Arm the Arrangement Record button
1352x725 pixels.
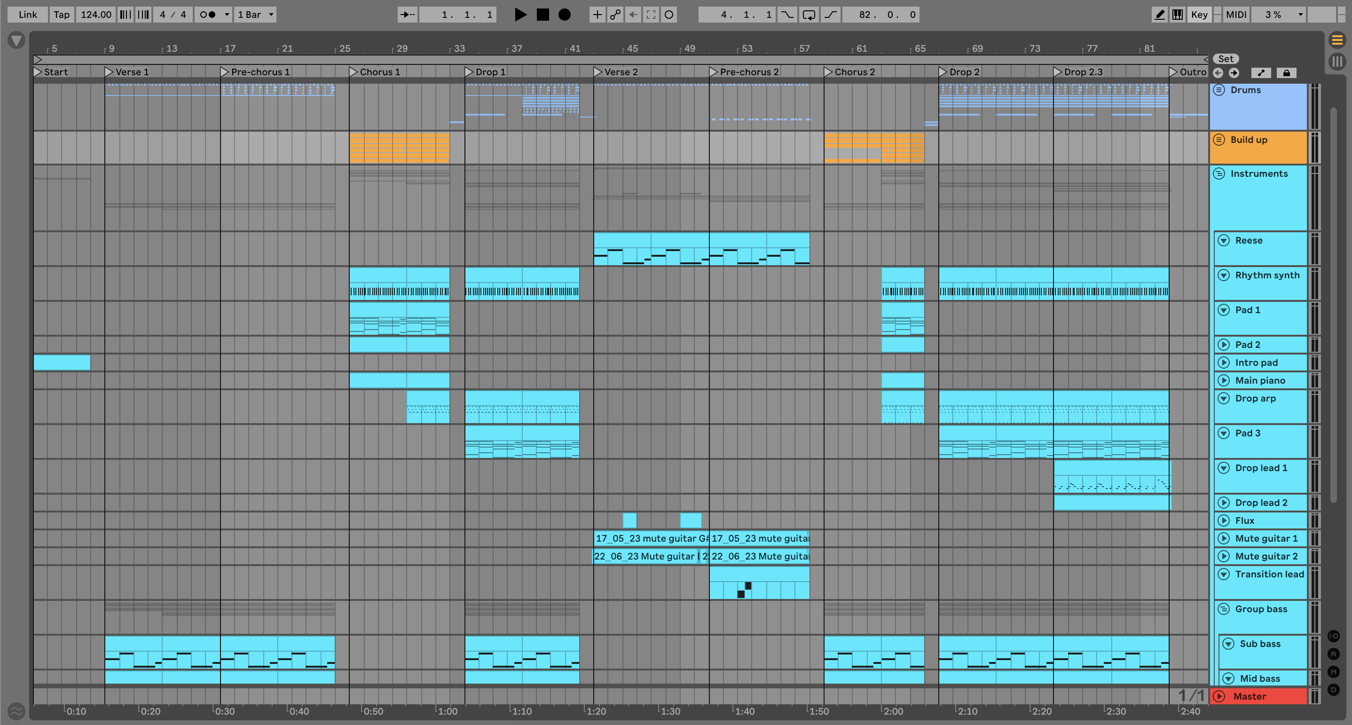[x=564, y=15]
